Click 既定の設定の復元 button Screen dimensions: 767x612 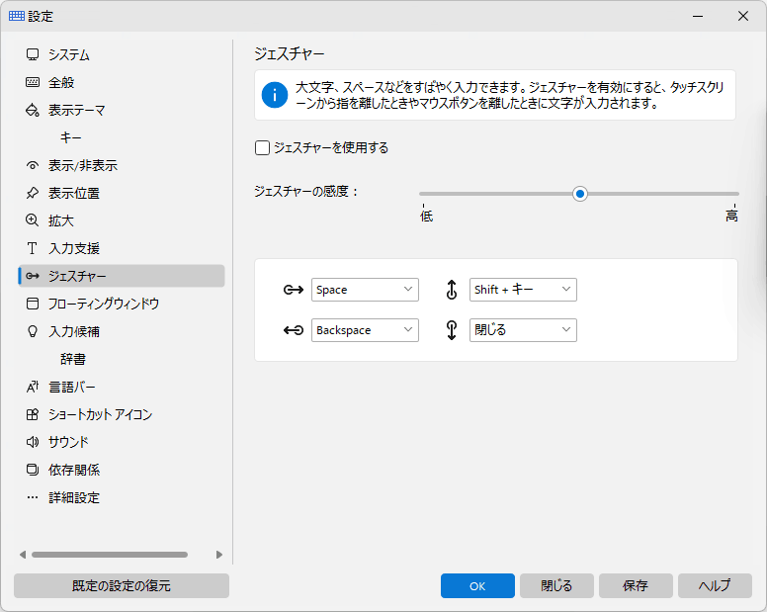coord(122,585)
